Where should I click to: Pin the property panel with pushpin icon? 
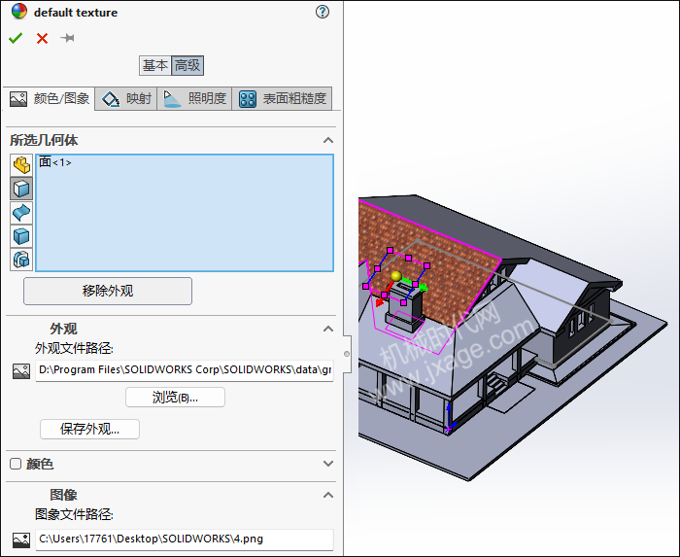pos(68,38)
